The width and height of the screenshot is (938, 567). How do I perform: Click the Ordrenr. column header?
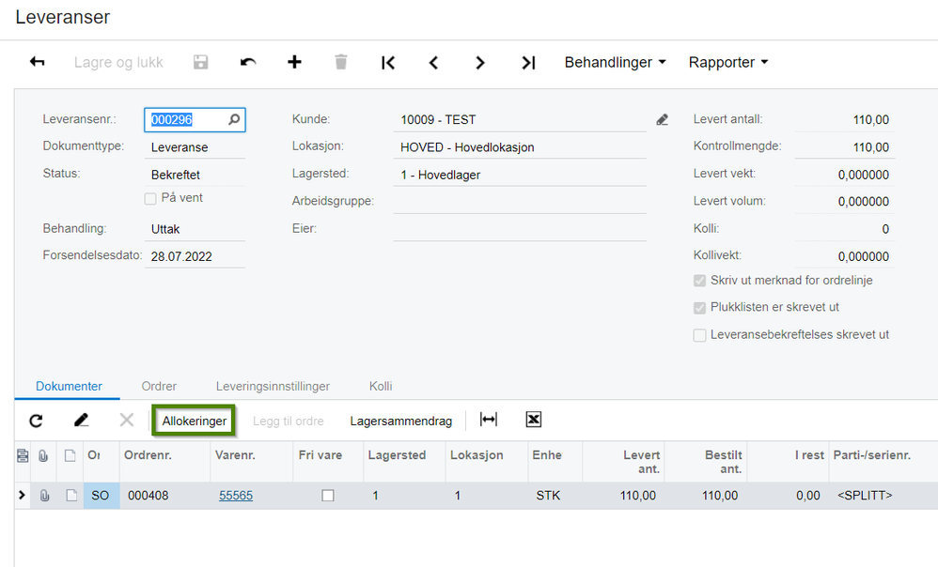[x=164, y=461]
